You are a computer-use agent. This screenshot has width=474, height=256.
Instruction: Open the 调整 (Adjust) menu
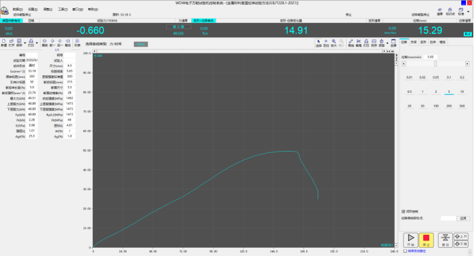click(48, 9)
